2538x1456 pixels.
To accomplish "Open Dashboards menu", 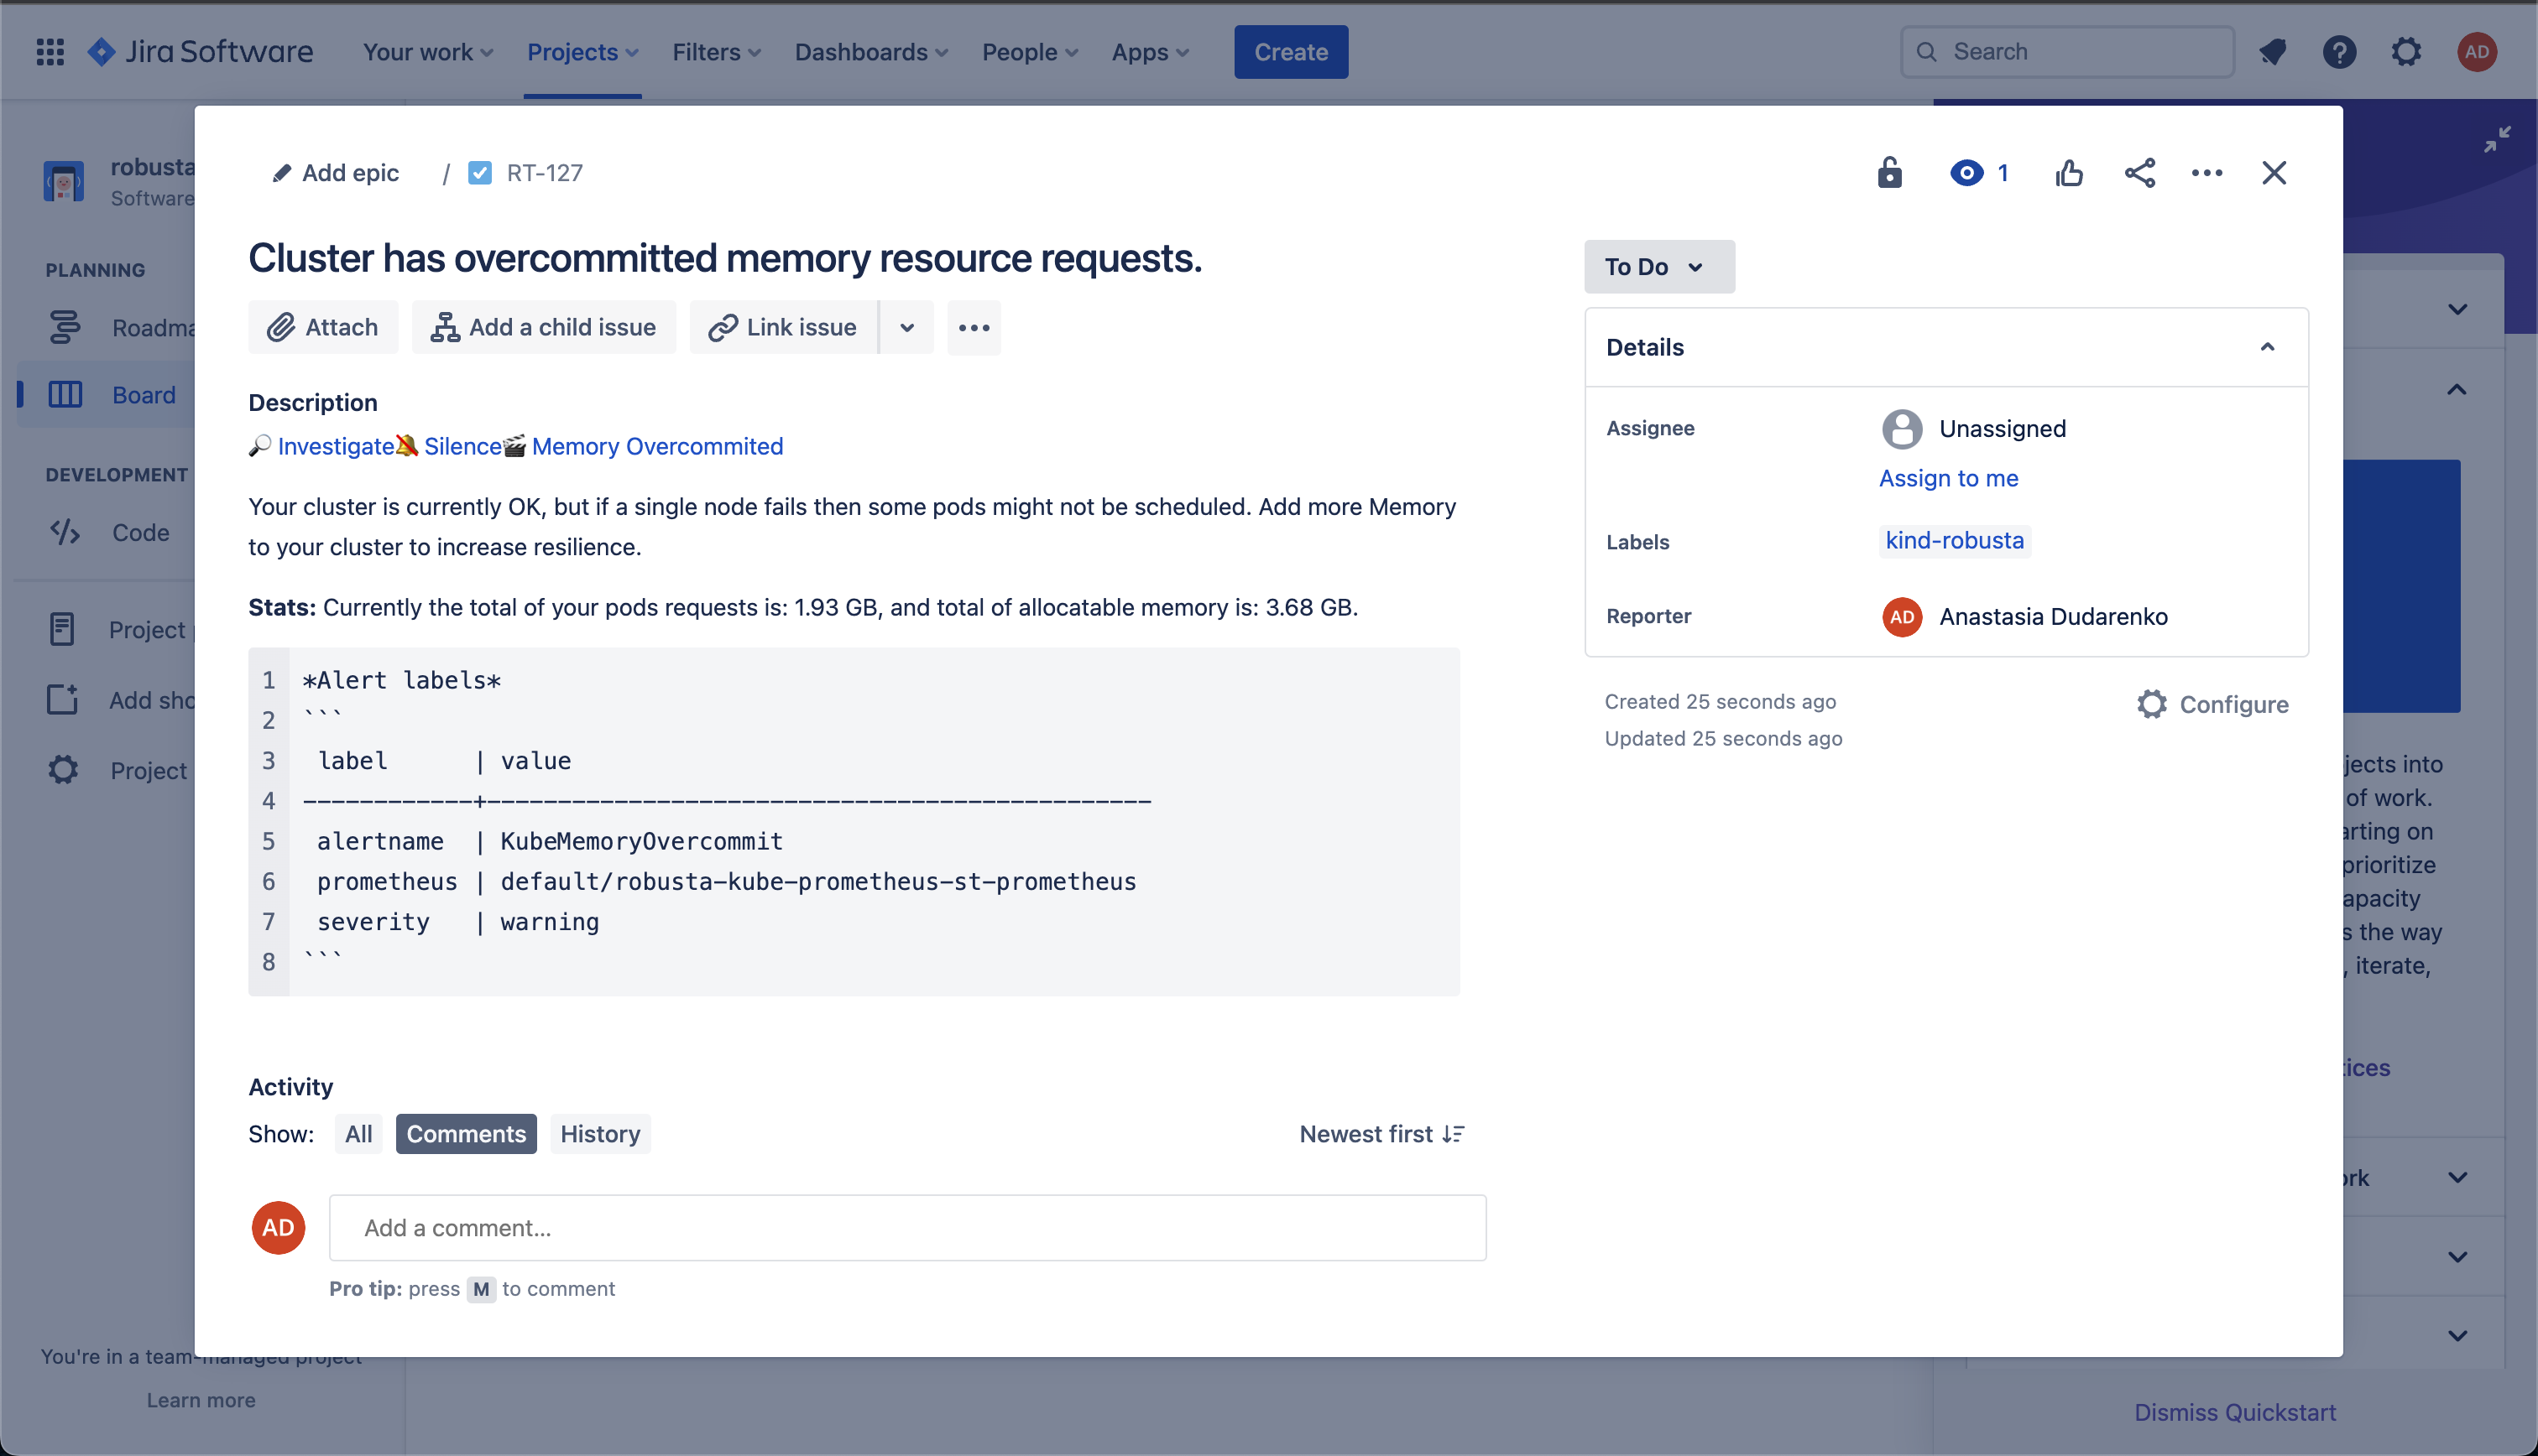I will [x=870, y=52].
